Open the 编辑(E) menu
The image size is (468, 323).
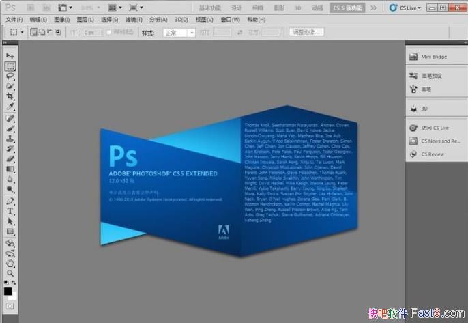click(x=38, y=20)
